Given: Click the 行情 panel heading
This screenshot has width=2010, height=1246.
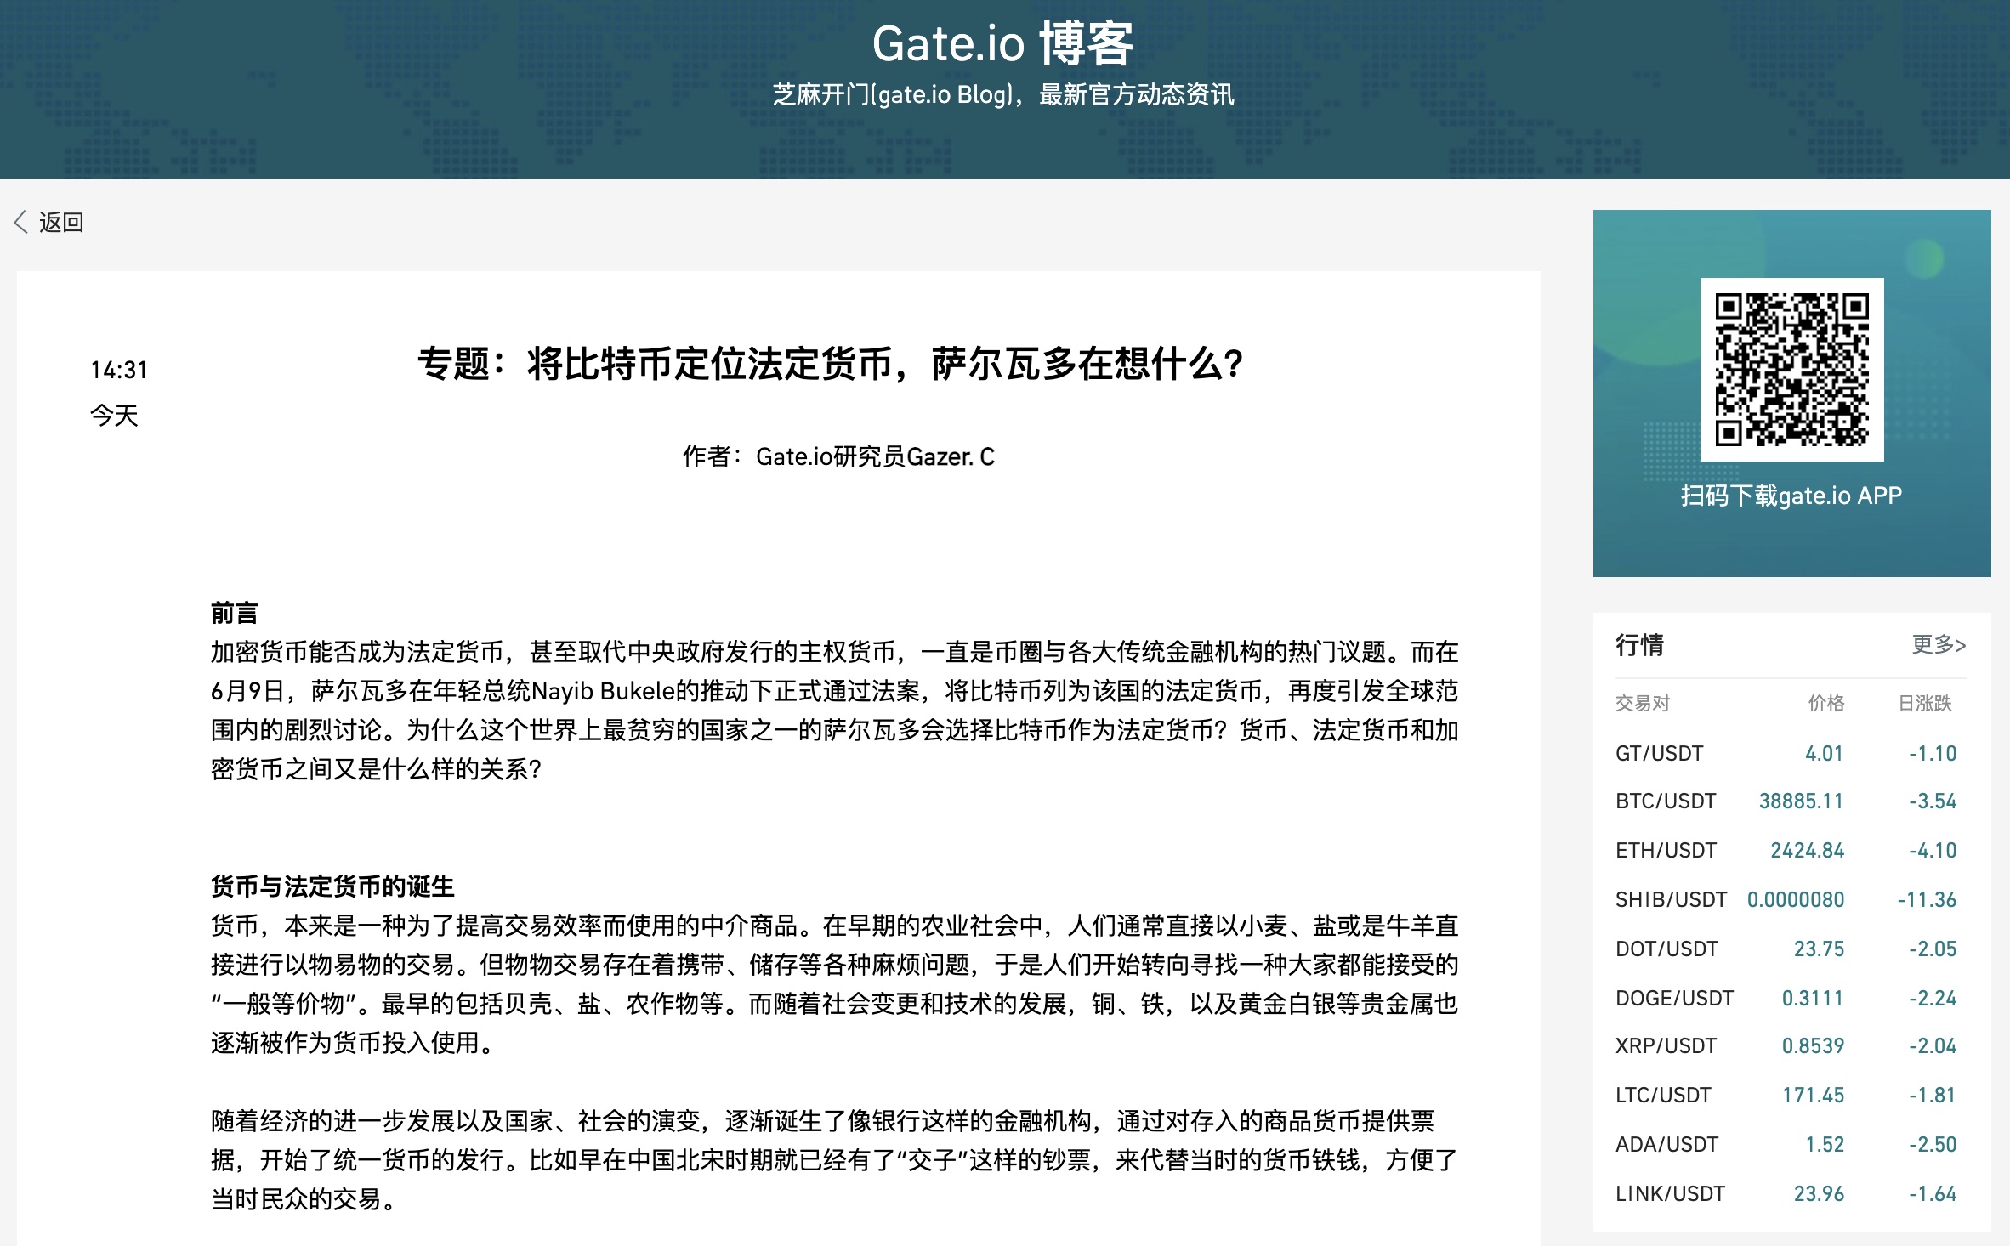Looking at the screenshot, I should click(1640, 645).
